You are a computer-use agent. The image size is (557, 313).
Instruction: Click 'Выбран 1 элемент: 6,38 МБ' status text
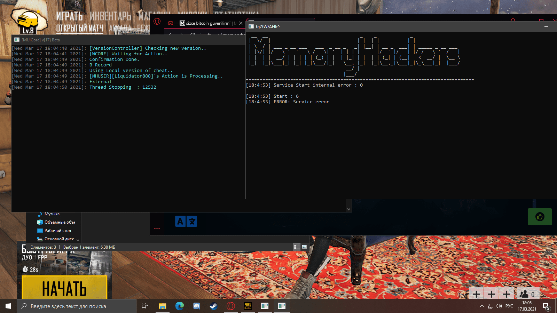point(89,247)
